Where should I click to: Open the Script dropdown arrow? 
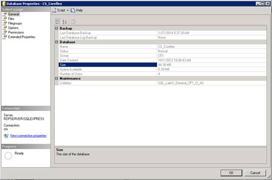pos(68,10)
